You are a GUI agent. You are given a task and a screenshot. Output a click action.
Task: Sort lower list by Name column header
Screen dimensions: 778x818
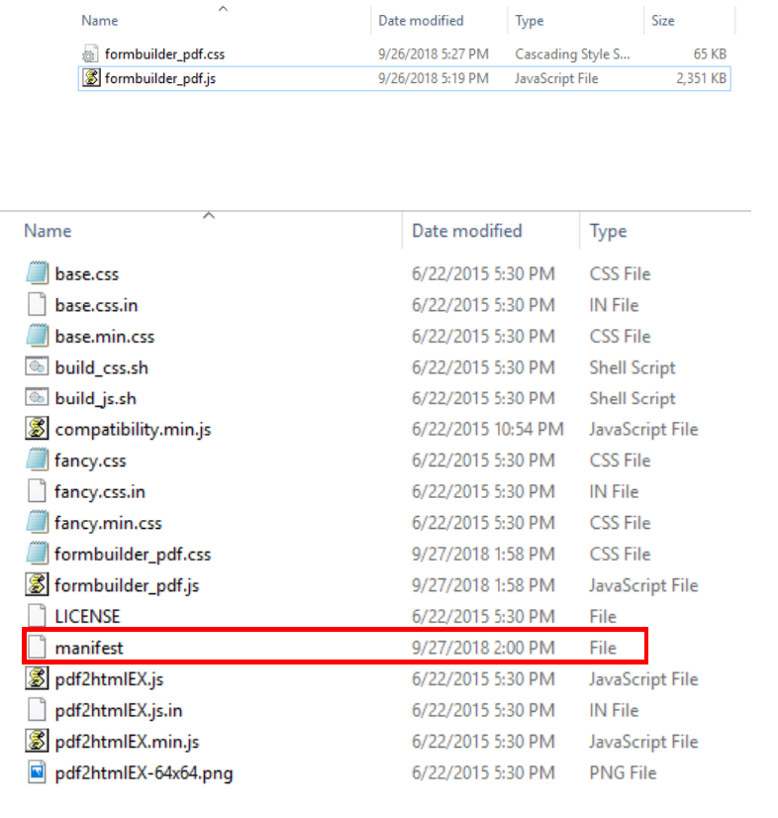[x=48, y=231]
